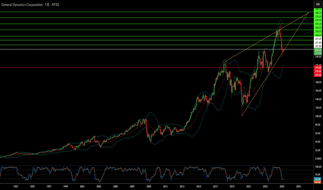Click the 27d 5h bar countdown label
The height and width of the screenshot is (190, 323).
[318, 53]
